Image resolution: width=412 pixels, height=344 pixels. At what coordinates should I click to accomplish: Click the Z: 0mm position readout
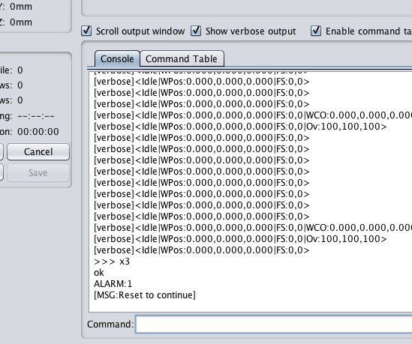(16, 22)
